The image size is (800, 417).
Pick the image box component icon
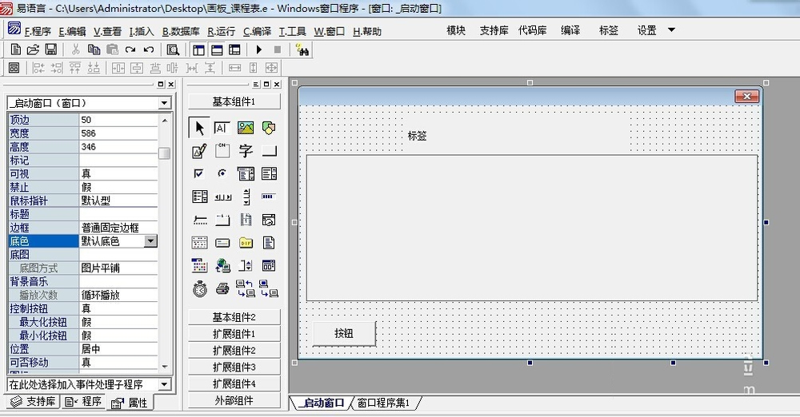pyautogui.click(x=246, y=128)
